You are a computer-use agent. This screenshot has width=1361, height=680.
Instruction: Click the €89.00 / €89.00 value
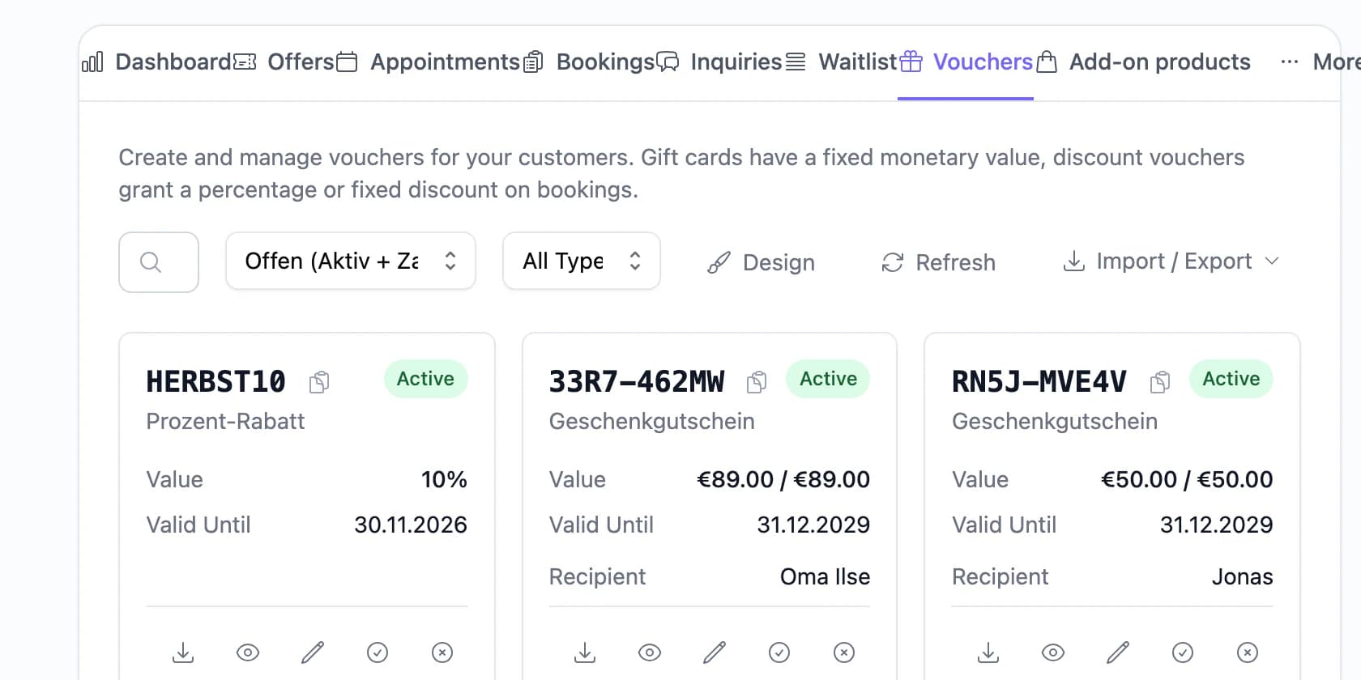[783, 480]
